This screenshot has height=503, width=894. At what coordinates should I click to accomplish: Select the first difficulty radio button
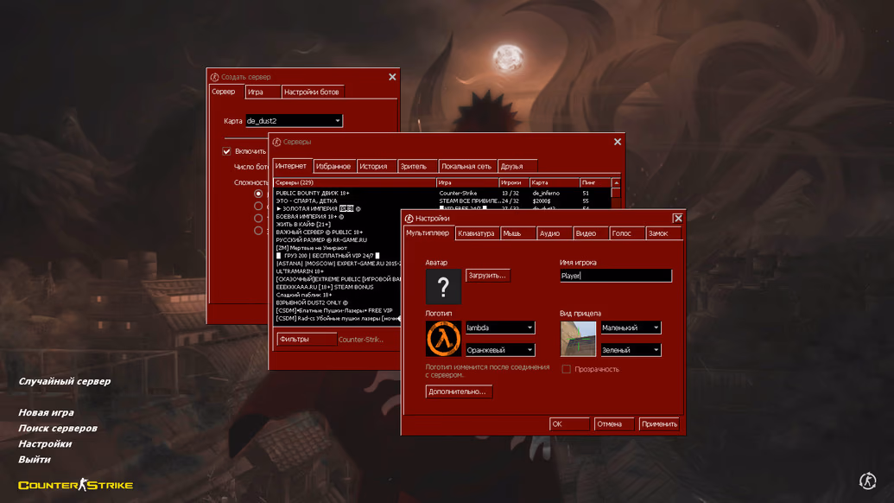pyautogui.click(x=258, y=194)
